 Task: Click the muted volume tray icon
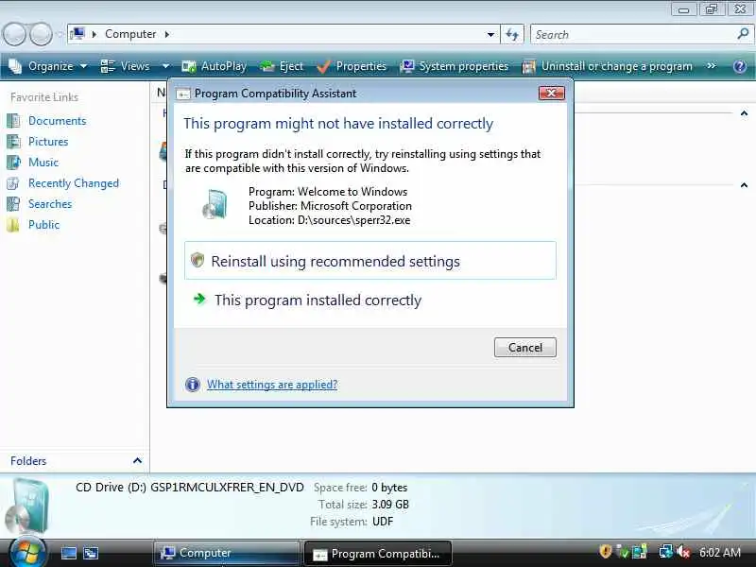[x=683, y=552]
